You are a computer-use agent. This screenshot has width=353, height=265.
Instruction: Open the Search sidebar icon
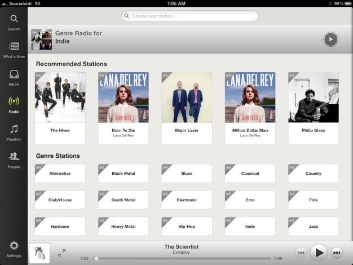14,19
